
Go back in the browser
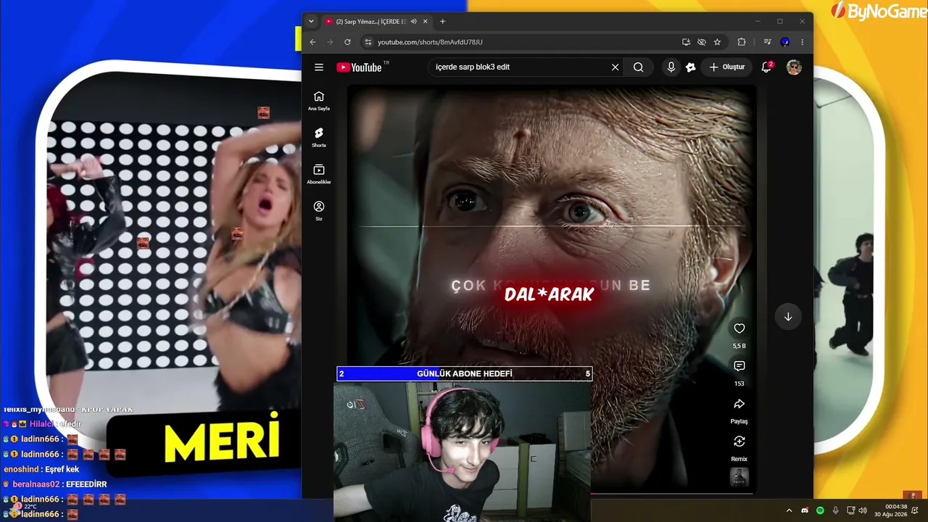tap(313, 42)
